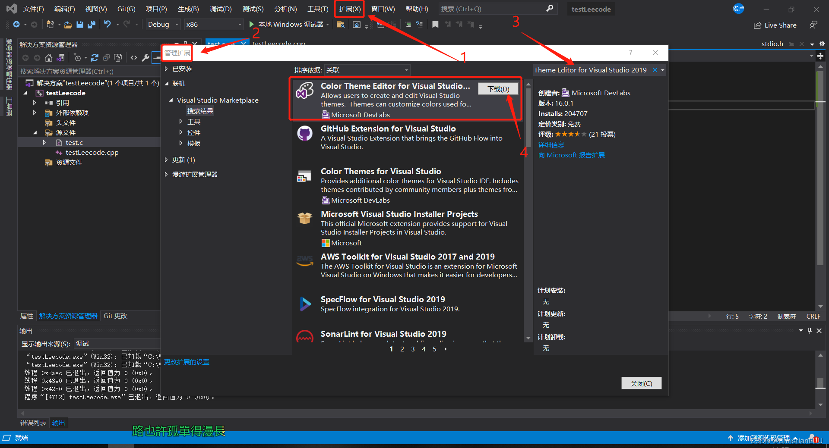
Task: Click the dialog help question mark
Action: [x=631, y=53]
